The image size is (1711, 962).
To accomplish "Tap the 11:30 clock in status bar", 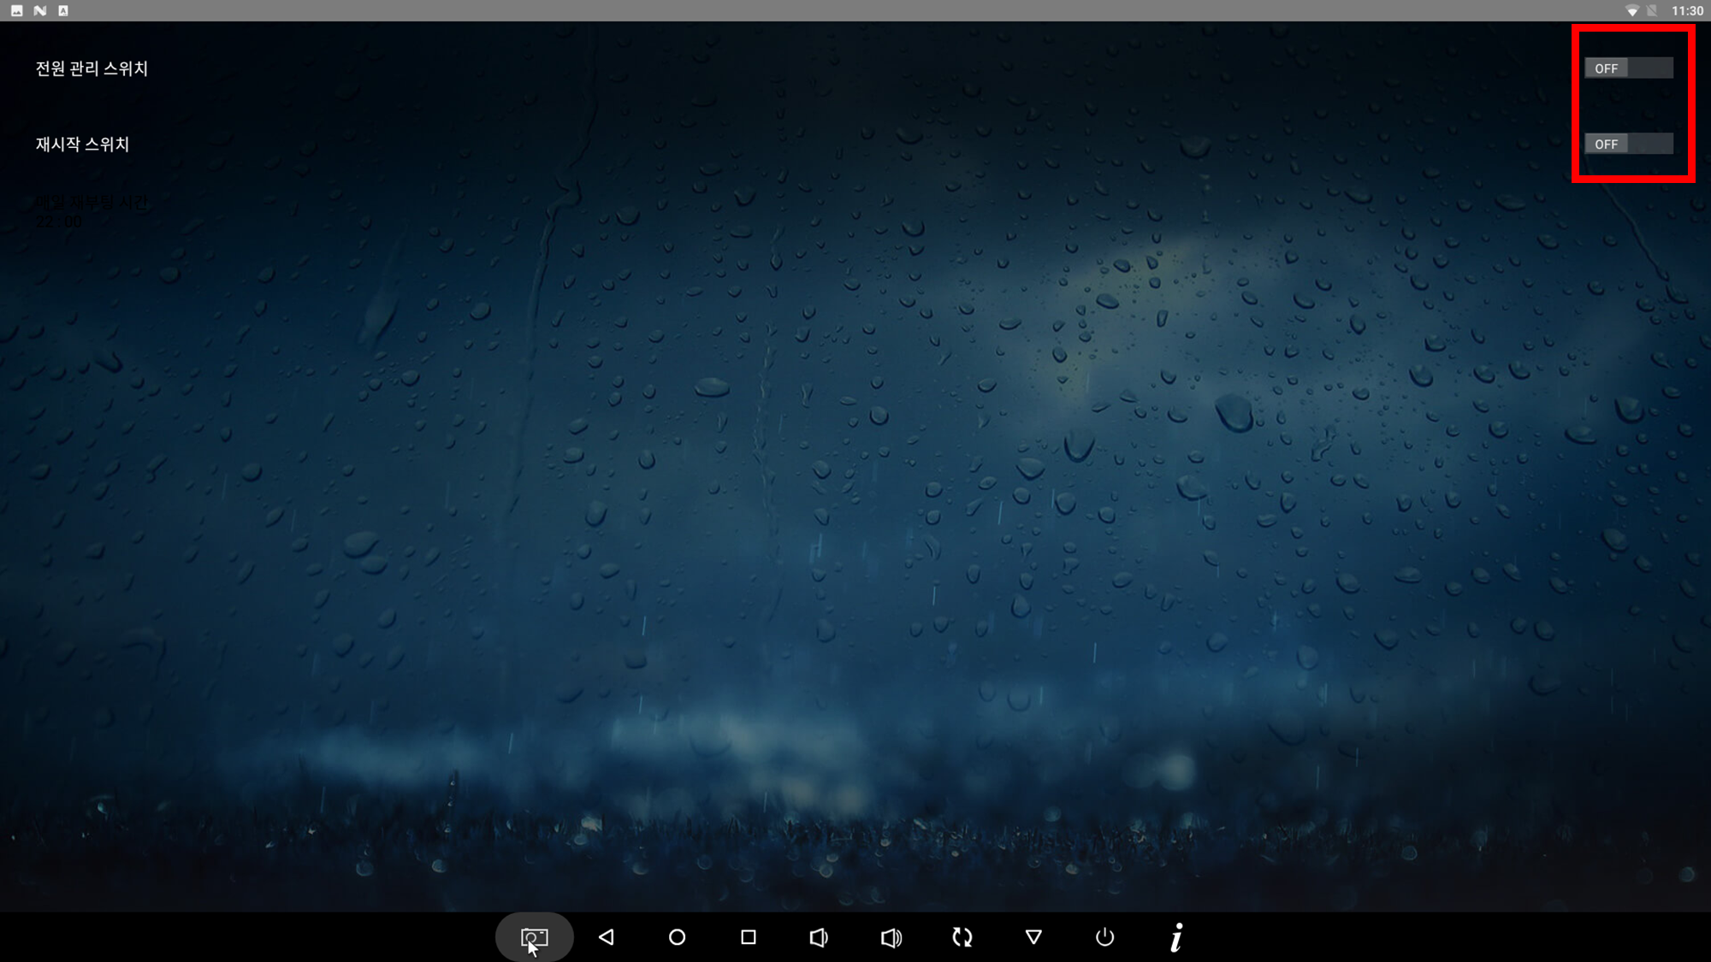I will pos(1687,10).
